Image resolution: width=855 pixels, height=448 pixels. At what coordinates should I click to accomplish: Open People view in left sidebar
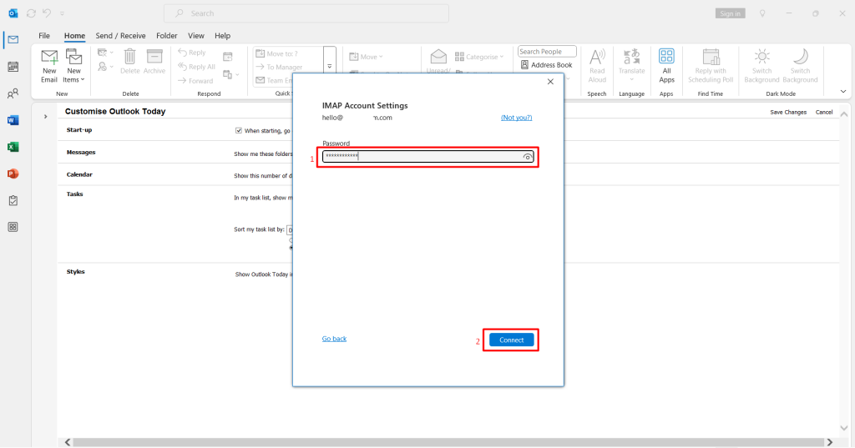13,93
